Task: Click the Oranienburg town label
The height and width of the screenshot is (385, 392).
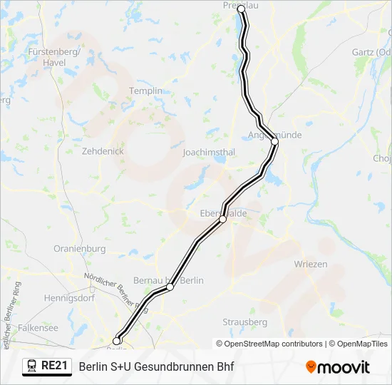Action: (x=80, y=249)
